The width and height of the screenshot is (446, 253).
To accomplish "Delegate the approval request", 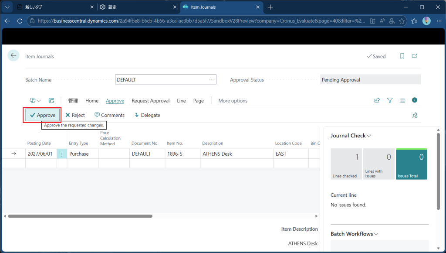I will 147,115.
